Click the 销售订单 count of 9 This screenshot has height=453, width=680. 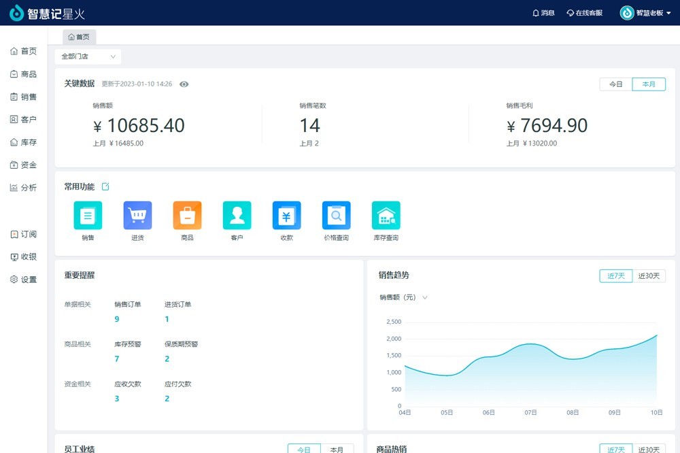coord(117,319)
